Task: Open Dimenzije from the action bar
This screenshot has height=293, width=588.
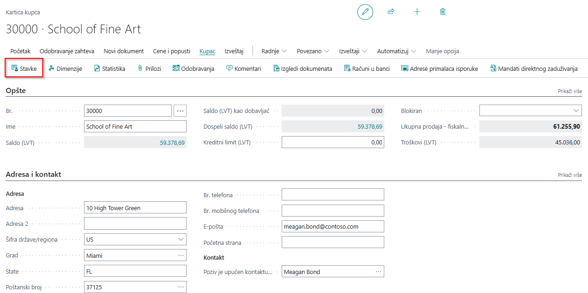Action: pos(65,69)
